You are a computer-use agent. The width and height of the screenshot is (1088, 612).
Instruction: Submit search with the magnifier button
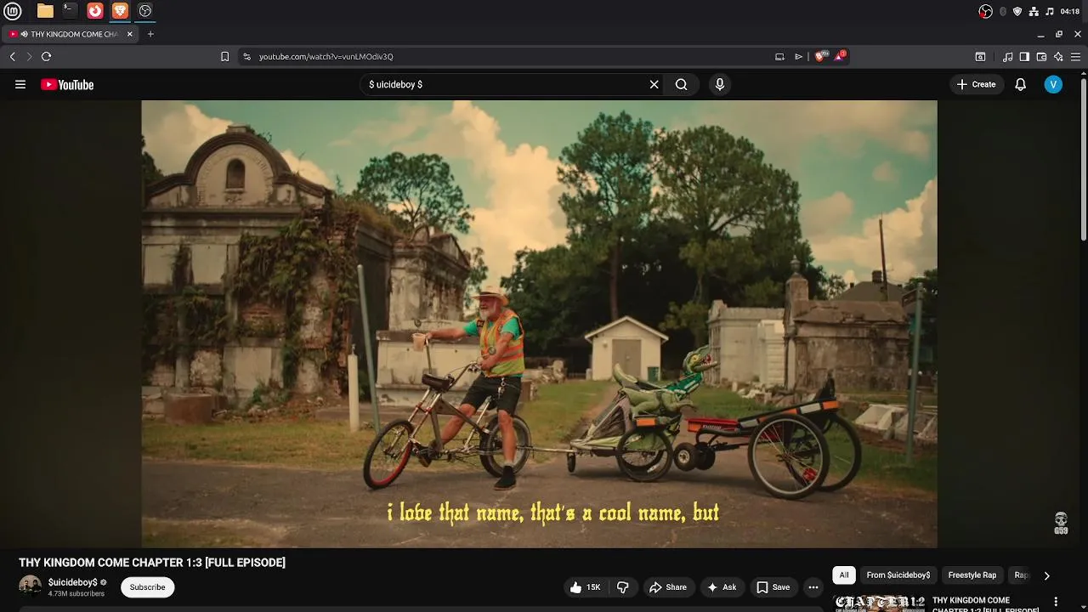tap(681, 84)
